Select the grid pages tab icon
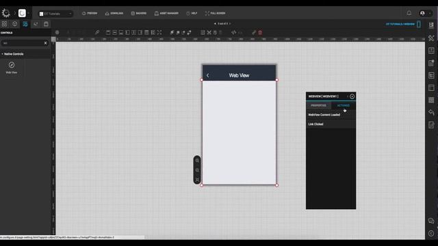 click(x=5, y=24)
